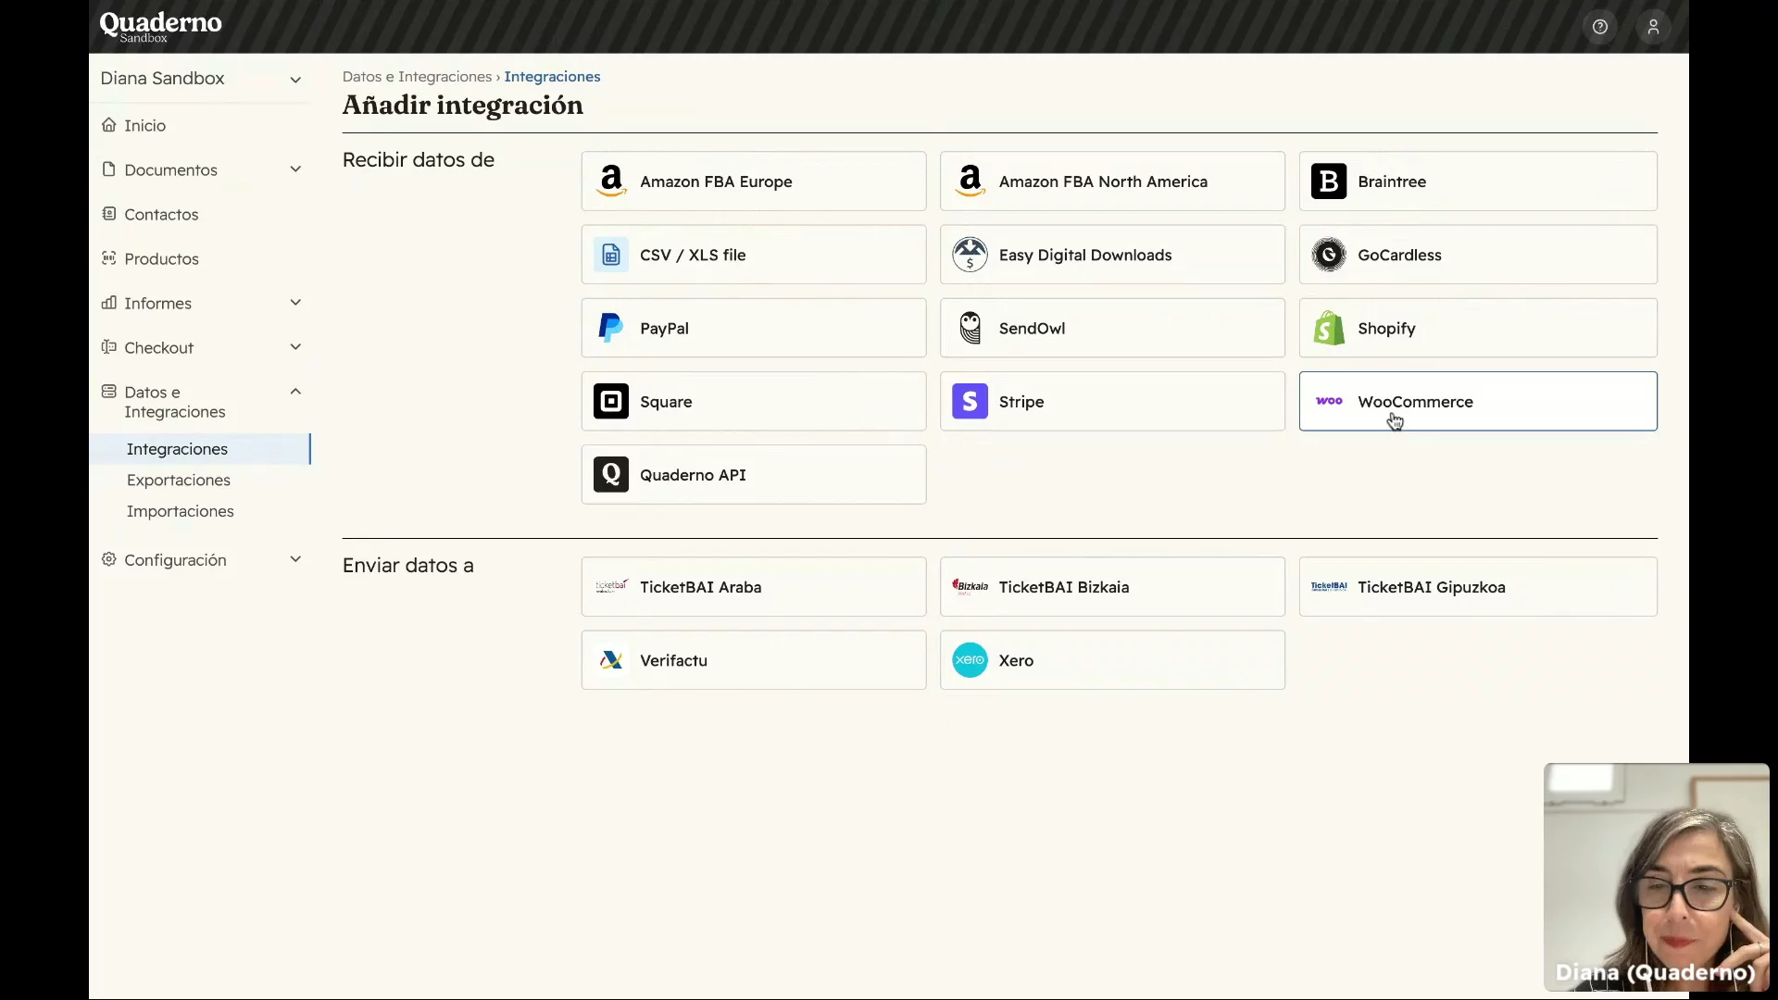1778x1000 pixels.
Task: Click the Quaderno API Q icon
Action: [610, 475]
